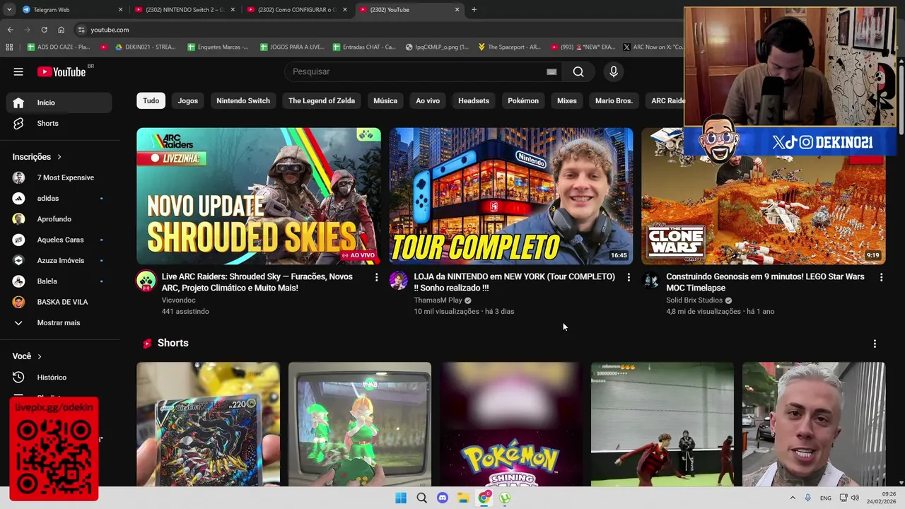Image resolution: width=905 pixels, height=509 pixels.
Task: Open BASKA DE VILA subscription
Action: point(59,302)
